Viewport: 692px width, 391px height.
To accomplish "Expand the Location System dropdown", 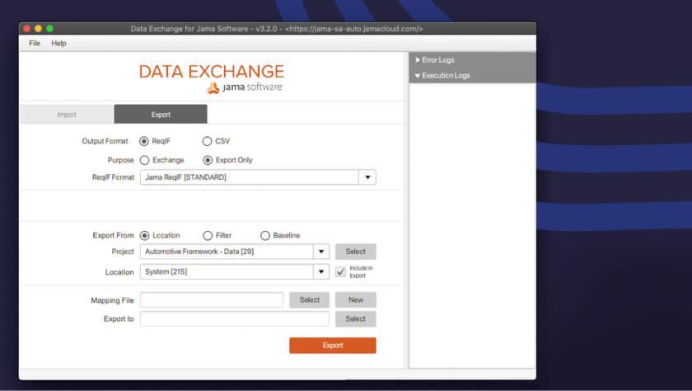I will pyautogui.click(x=320, y=271).
